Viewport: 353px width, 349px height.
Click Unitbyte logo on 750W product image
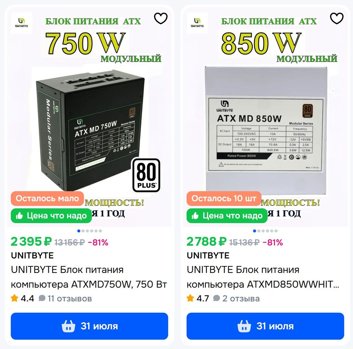22,23
